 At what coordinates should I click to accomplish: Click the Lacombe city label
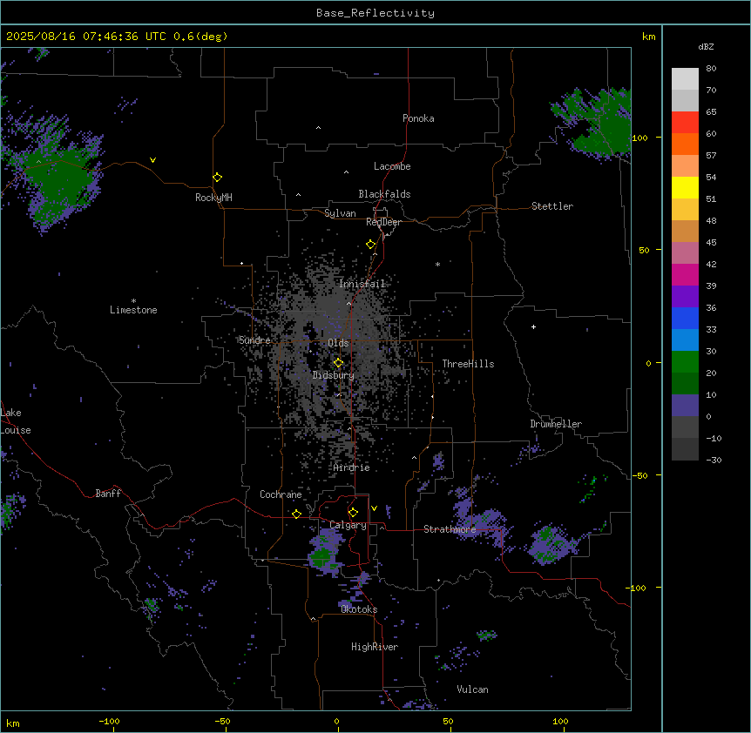(x=392, y=166)
